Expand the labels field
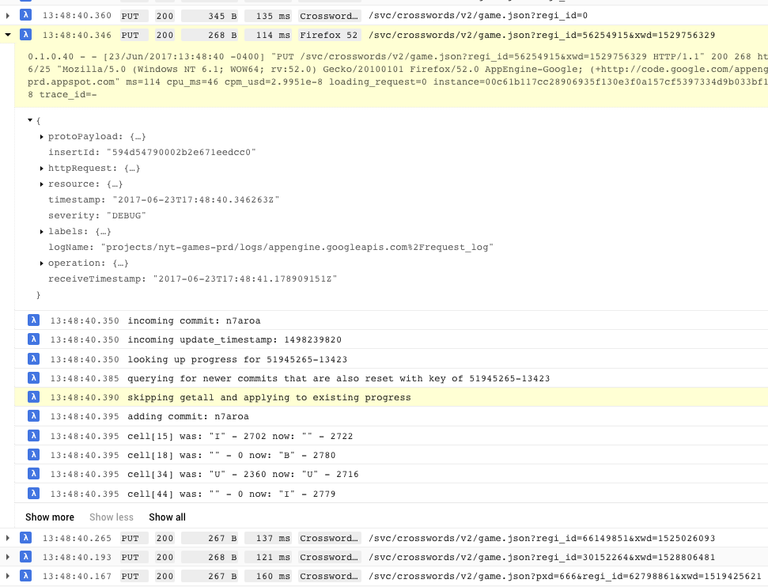768x587 pixels. coord(42,232)
